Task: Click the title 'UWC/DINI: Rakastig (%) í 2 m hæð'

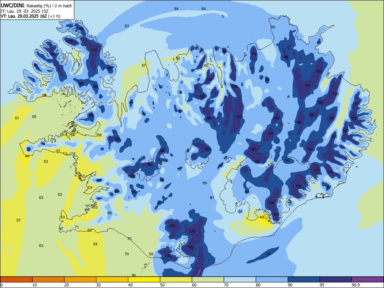Action: (36, 6)
